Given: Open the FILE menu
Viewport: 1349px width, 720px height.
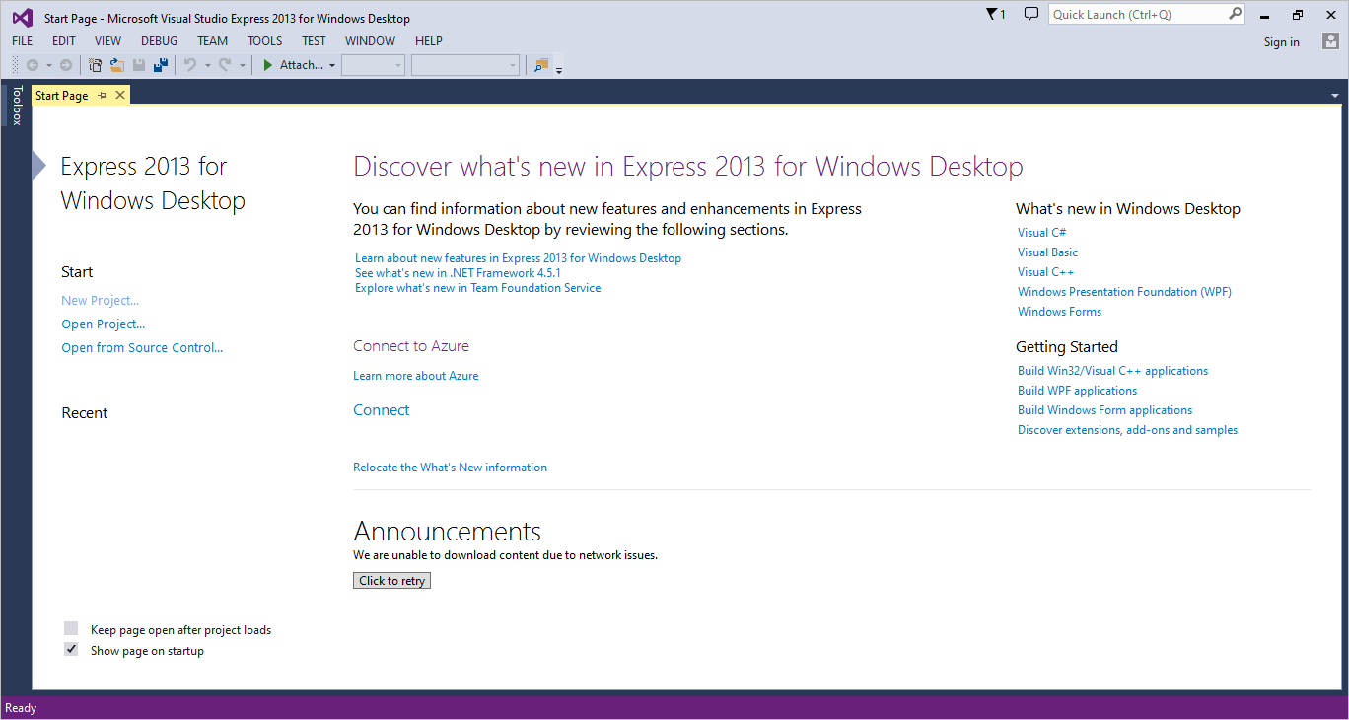Looking at the screenshot, I should tap(23, 41).
